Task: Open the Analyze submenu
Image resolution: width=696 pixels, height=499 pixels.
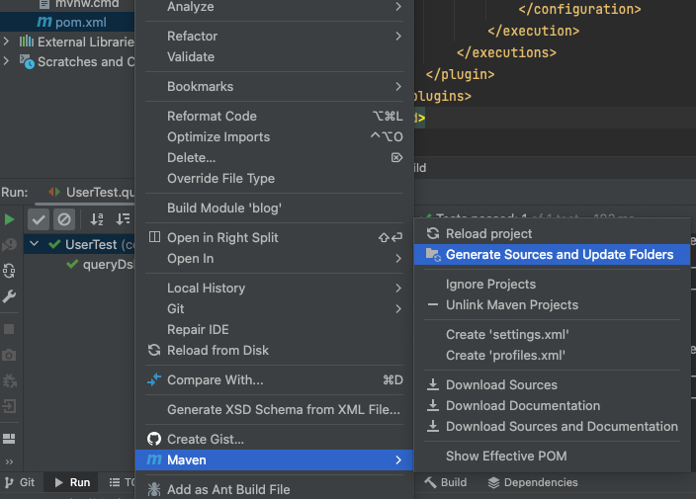Action: tap(274, 7)
